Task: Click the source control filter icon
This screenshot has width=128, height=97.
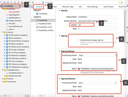Action: tap(28, 96)
